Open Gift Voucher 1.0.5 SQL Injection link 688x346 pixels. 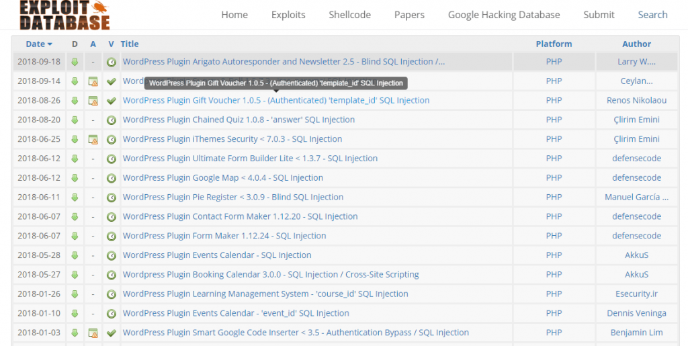coord(276,100)
